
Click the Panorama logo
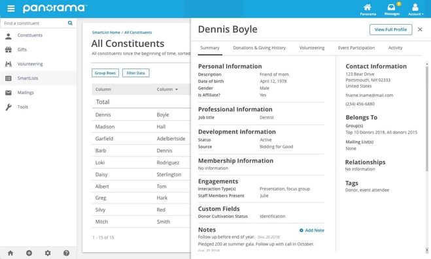pos(54,8)
